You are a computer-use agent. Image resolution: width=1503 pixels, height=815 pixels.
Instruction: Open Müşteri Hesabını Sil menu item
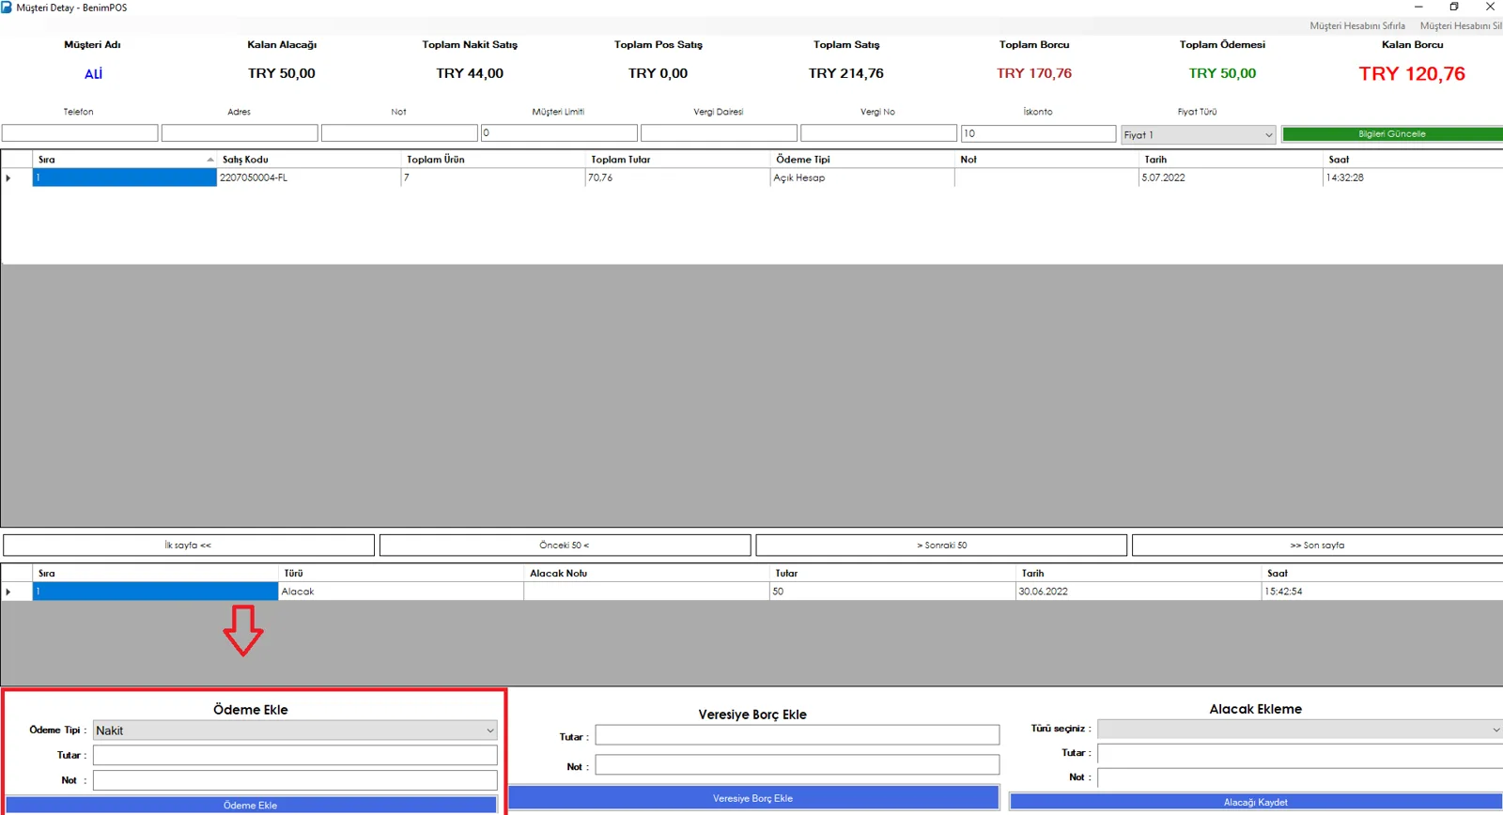click(x=1461, y=26)
